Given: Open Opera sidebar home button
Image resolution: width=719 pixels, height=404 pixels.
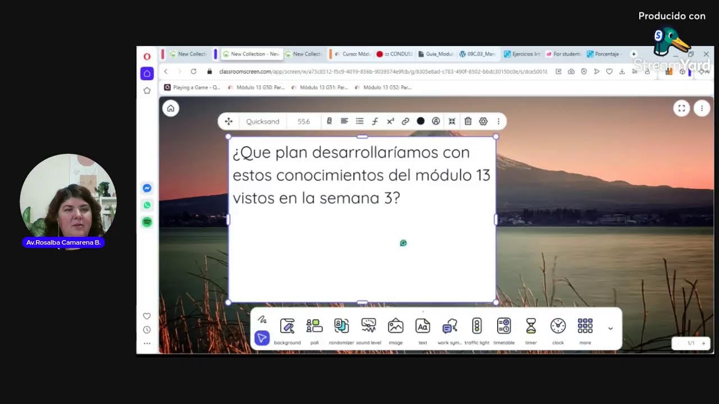Looking at the screenshot, I should (147, 74).
